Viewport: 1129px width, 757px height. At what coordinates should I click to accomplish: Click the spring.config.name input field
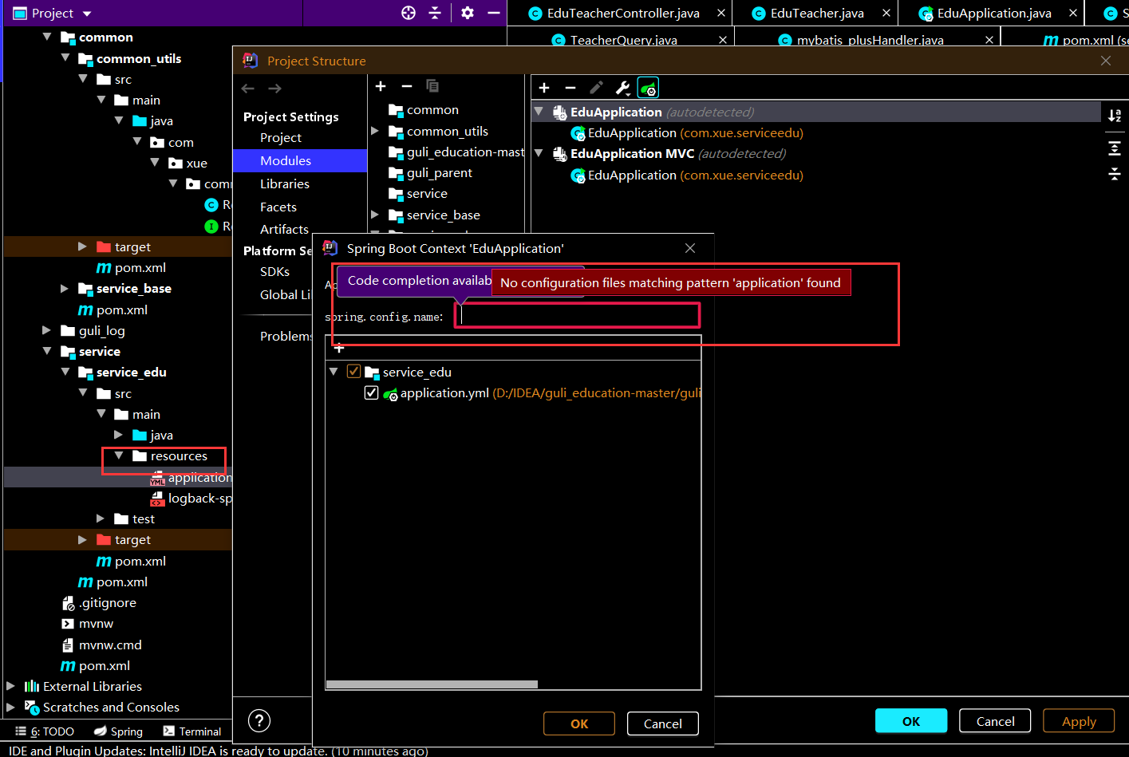point(578,316)
